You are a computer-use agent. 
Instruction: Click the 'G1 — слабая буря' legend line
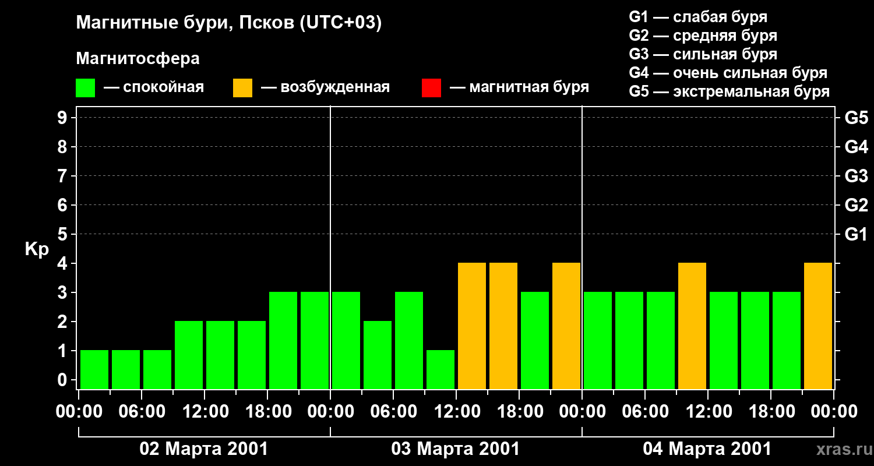coord(698,17)
